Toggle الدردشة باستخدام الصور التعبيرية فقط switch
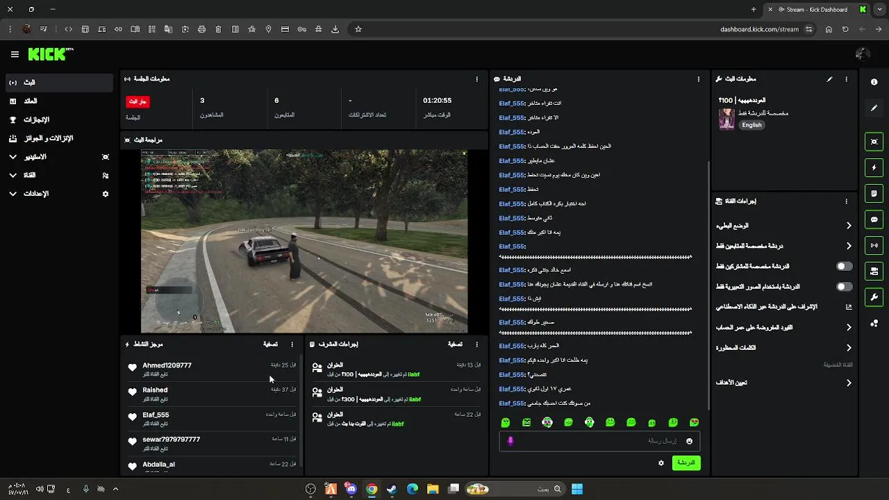Viewport: 889px width, 500px height. (844, 286)
